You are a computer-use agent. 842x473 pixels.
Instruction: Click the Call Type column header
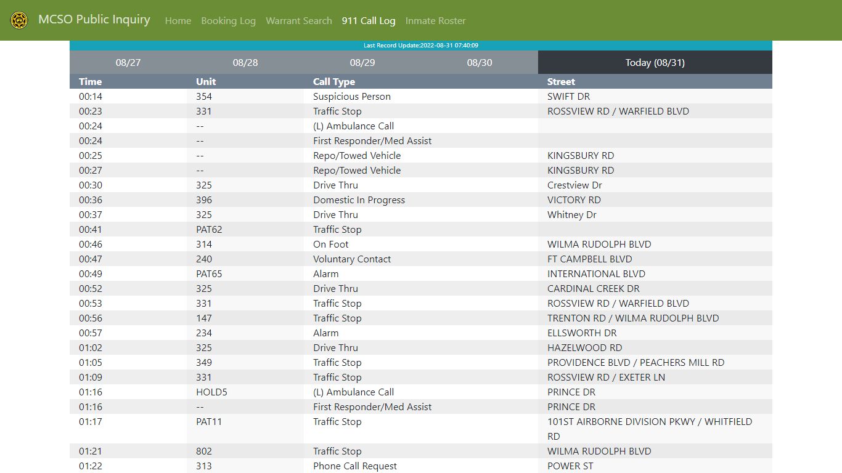point(421,81)
